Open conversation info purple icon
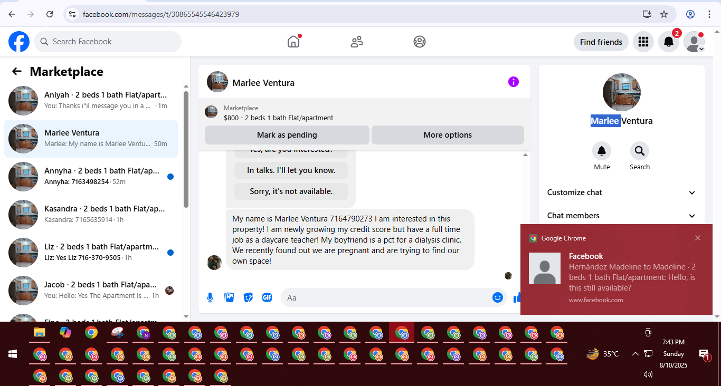This screenshot has width=721, height=386. click(x=514, y=82)
